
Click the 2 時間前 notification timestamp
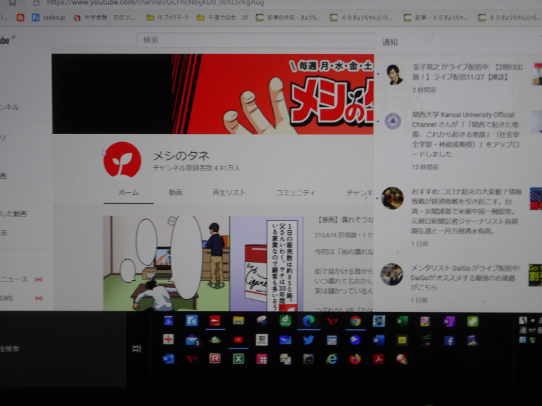click(424, 90)
